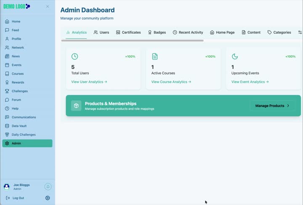Viewport: 303px width, 205px height.
Task: Click the News newspaper icon
Action: [7, 57]
